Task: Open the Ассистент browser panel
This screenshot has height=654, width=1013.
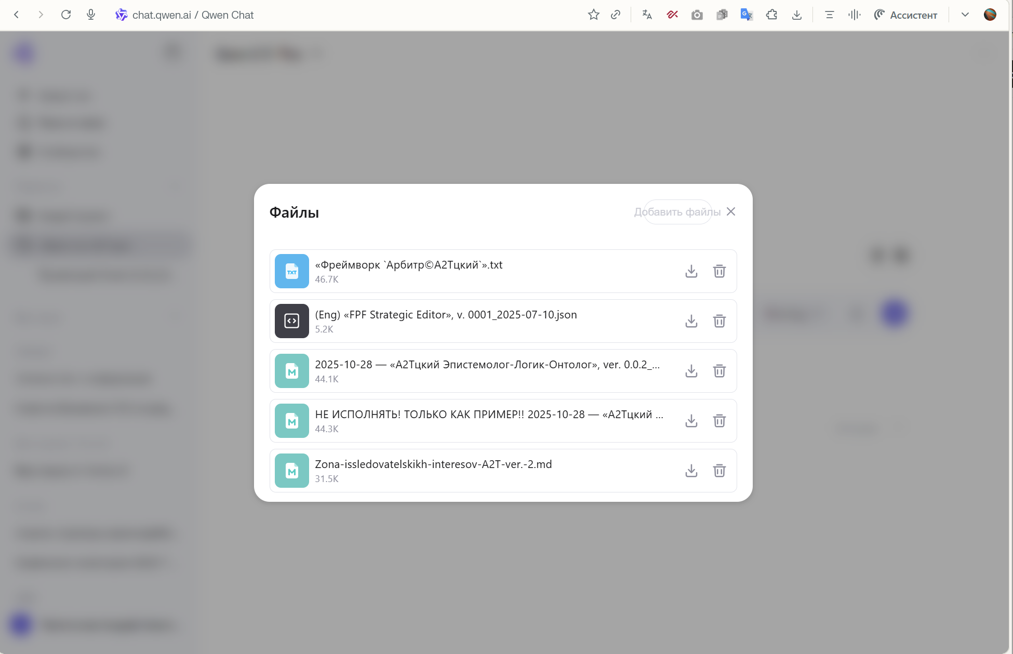Action: point(905,15)
